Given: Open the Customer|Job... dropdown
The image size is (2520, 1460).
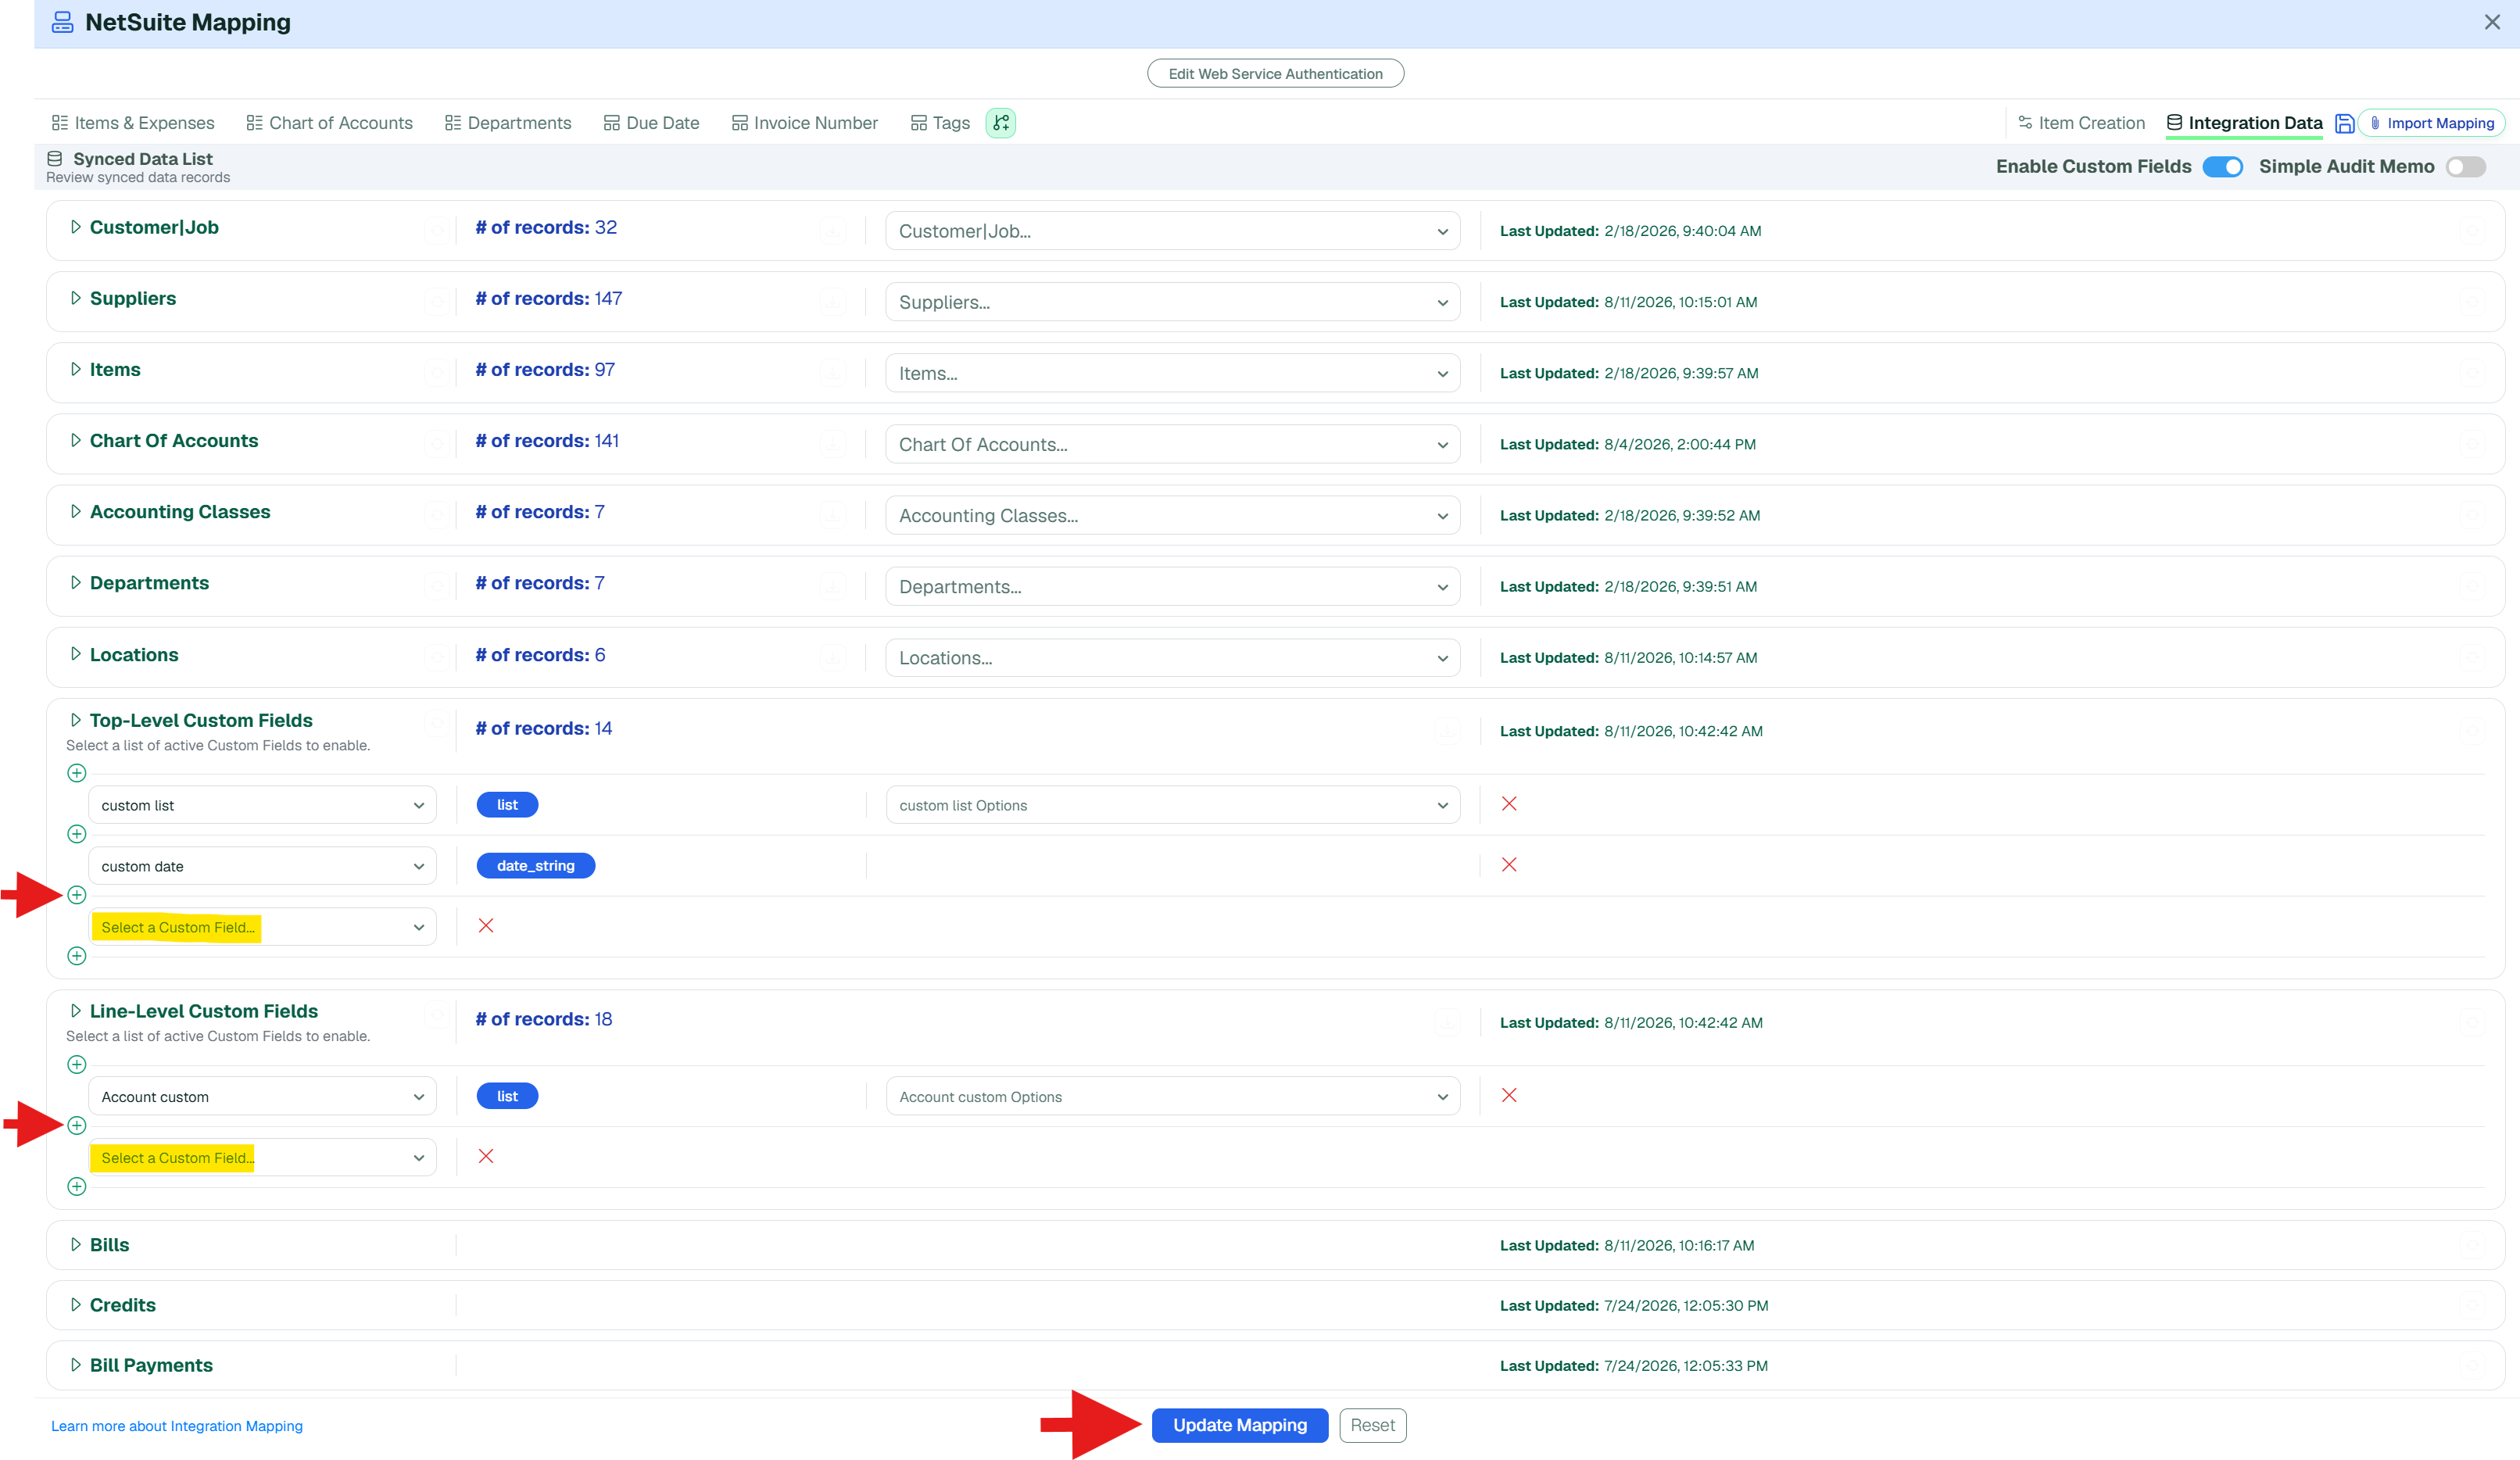Looking at the screenshot, I should [x=1172, y=231].
